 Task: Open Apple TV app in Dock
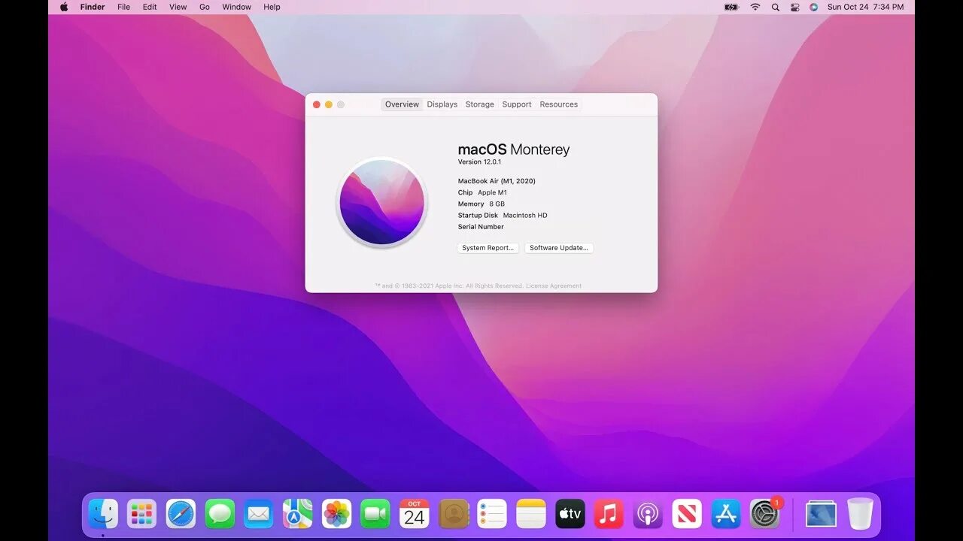tap(570, 514)
